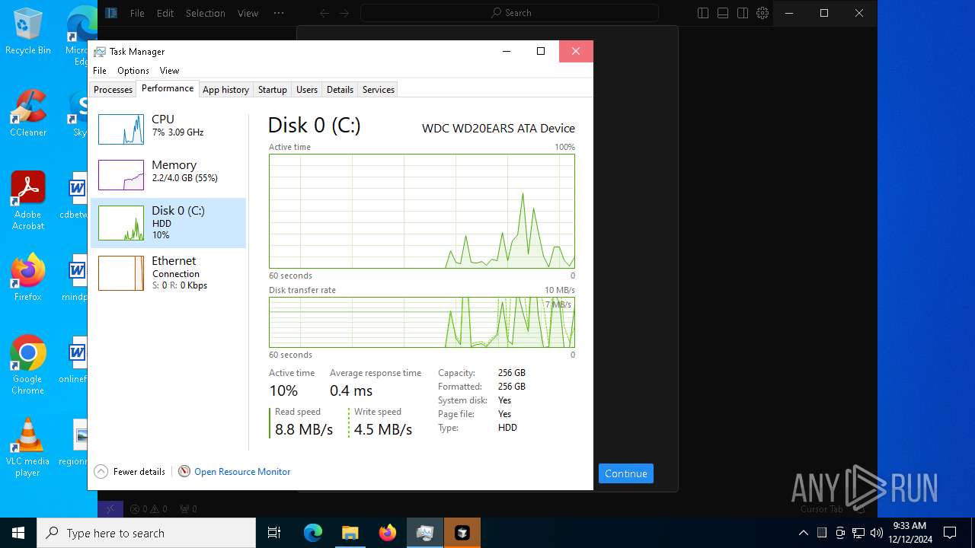Switch to the Details tab
Screen dimensions: 975x548
[340, 90]
